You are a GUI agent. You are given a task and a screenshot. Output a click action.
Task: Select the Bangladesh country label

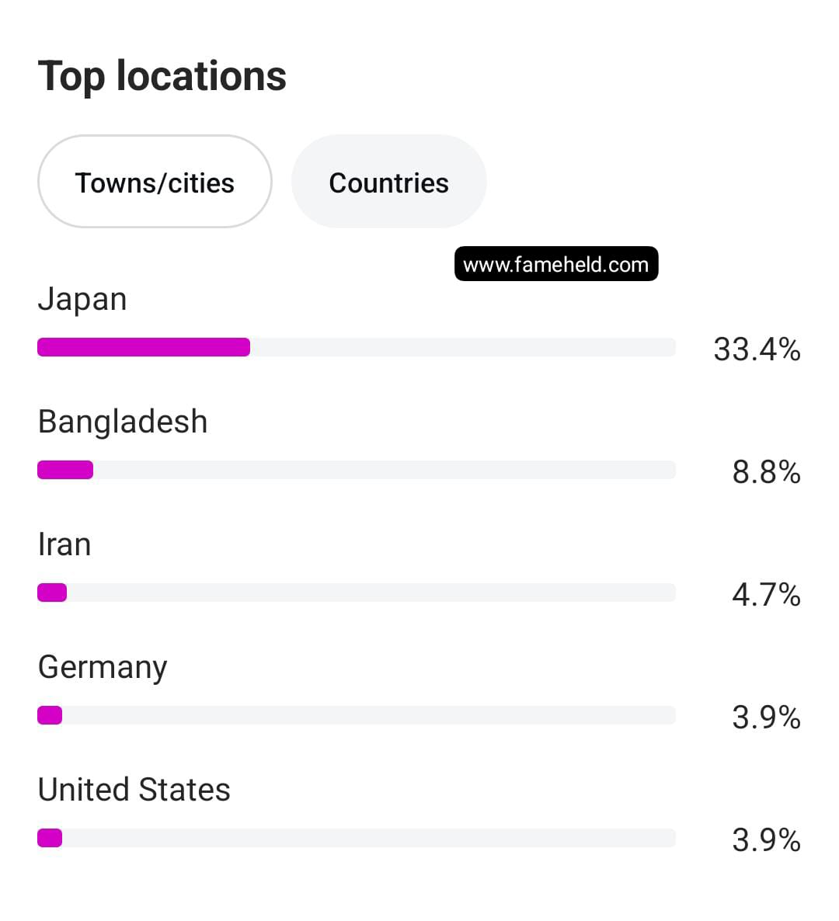point(123,422)
